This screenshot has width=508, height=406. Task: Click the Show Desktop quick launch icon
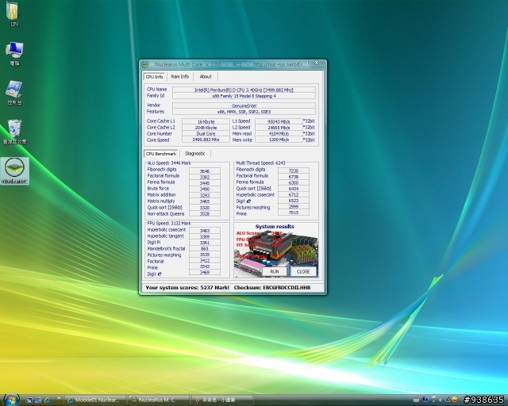coord(29,400)
